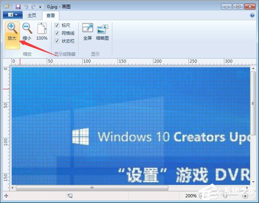Click the horizontal scrollbar below the canvas
Viewport: 259px width, 203px height.
click(x=92, y=188)
